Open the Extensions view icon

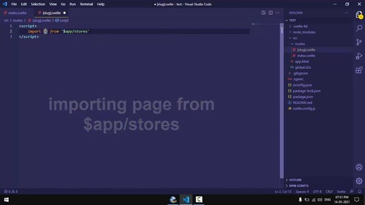click(359, 70)
